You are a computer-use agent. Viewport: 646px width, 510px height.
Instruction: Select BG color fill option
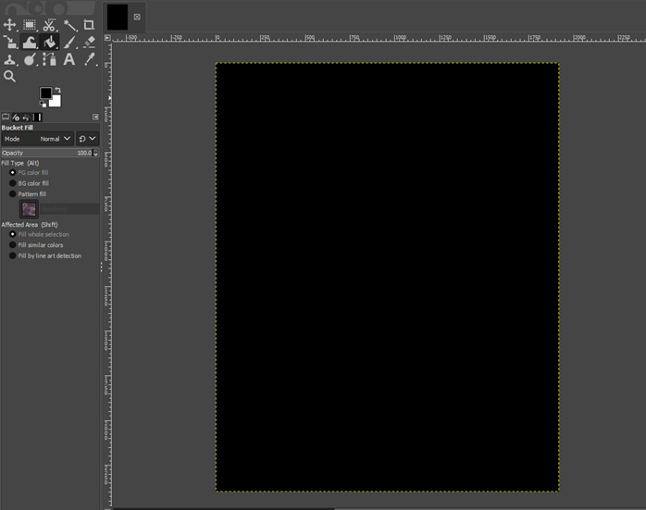point(29,183)
